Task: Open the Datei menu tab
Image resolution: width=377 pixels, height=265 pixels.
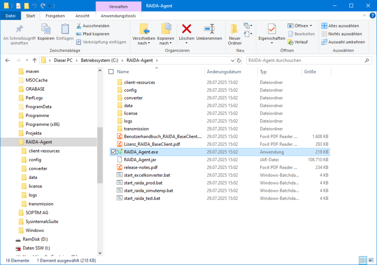Action: click(x=11, y=16)
